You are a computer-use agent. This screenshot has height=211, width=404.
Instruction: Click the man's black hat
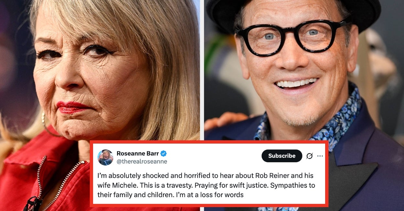click(x=293, y=13)
